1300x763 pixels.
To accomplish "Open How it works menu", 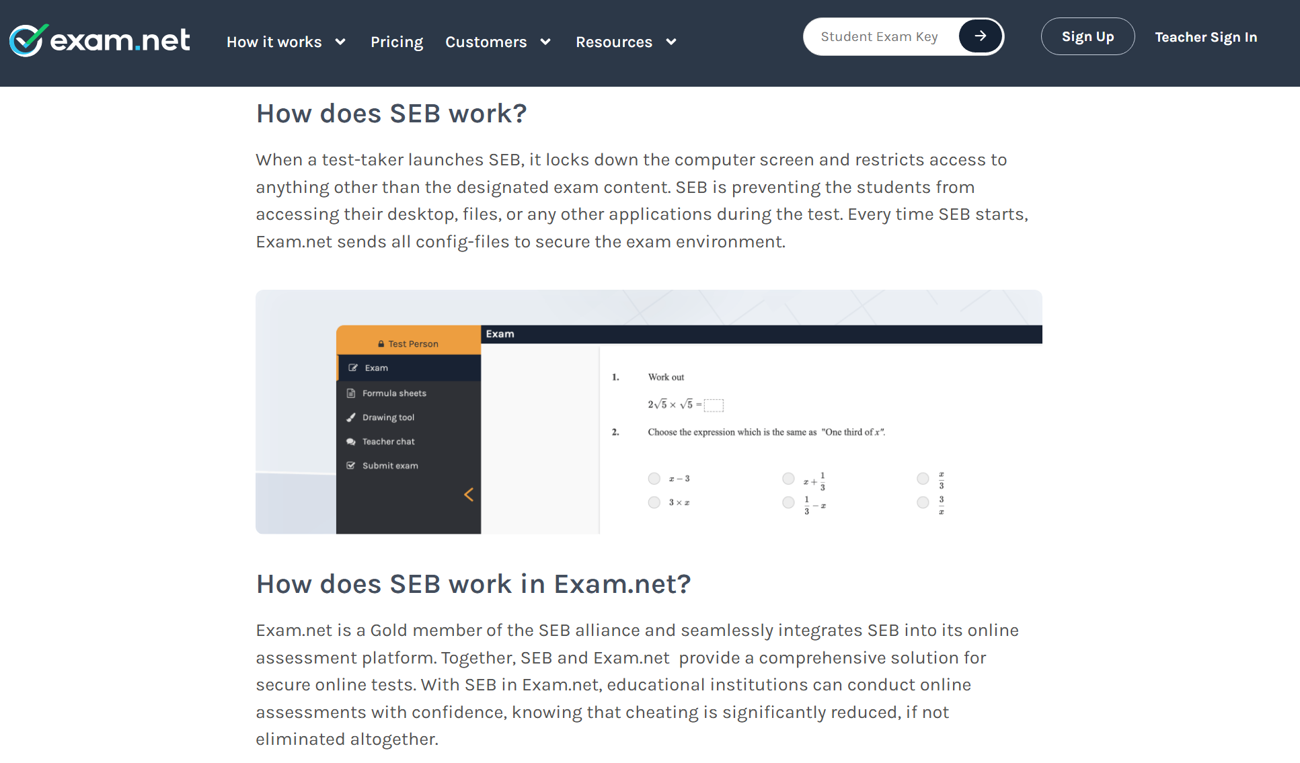I will tap(274, 42).
